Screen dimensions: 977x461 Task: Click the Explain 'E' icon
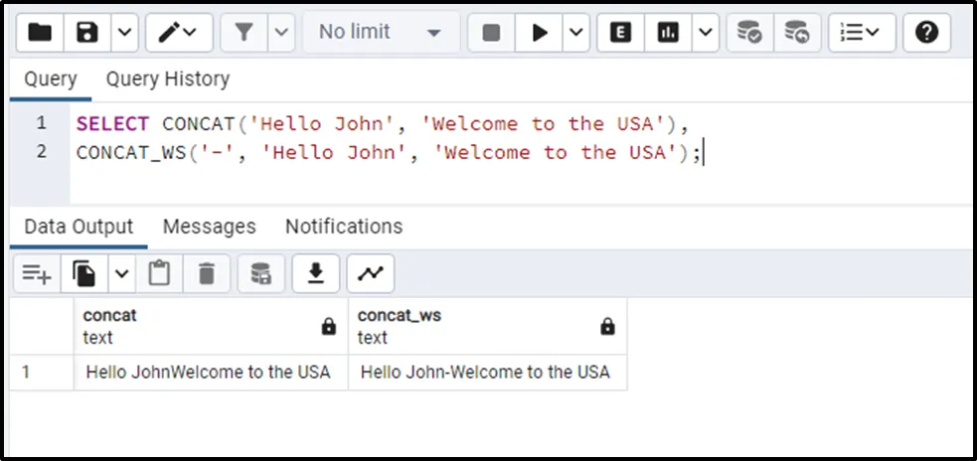[x=621, y=33]
